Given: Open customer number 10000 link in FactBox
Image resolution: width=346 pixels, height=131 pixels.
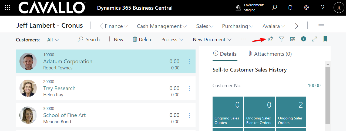Looking at the screenshot, I should pos(314,86).
